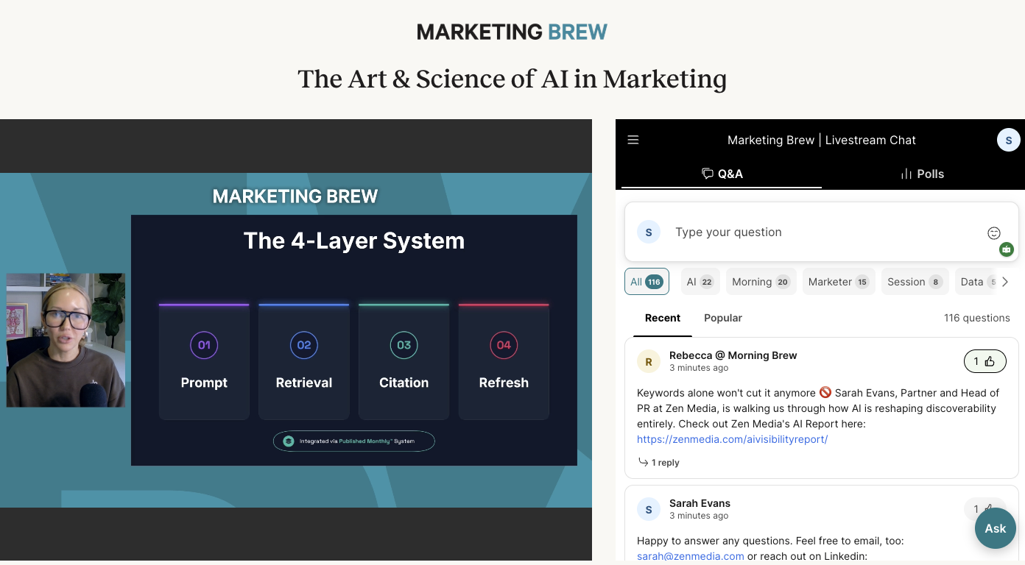Enable the AI question filter chip
This screenshot has height=565, width=1025.
point(700,281)
